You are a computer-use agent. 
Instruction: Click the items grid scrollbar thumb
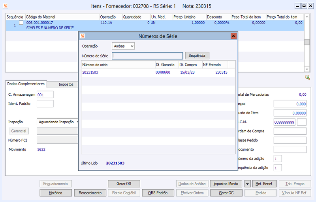[307, 42]
